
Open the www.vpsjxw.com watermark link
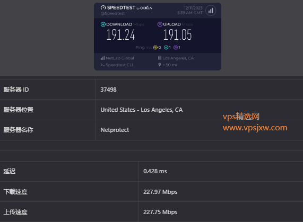click(255, 128)
